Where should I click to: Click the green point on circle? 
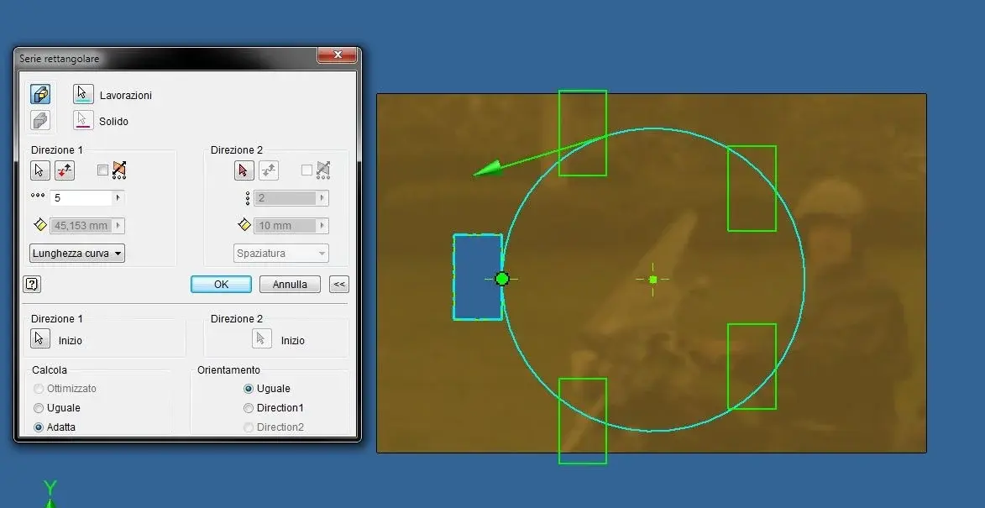click(502, 278)
